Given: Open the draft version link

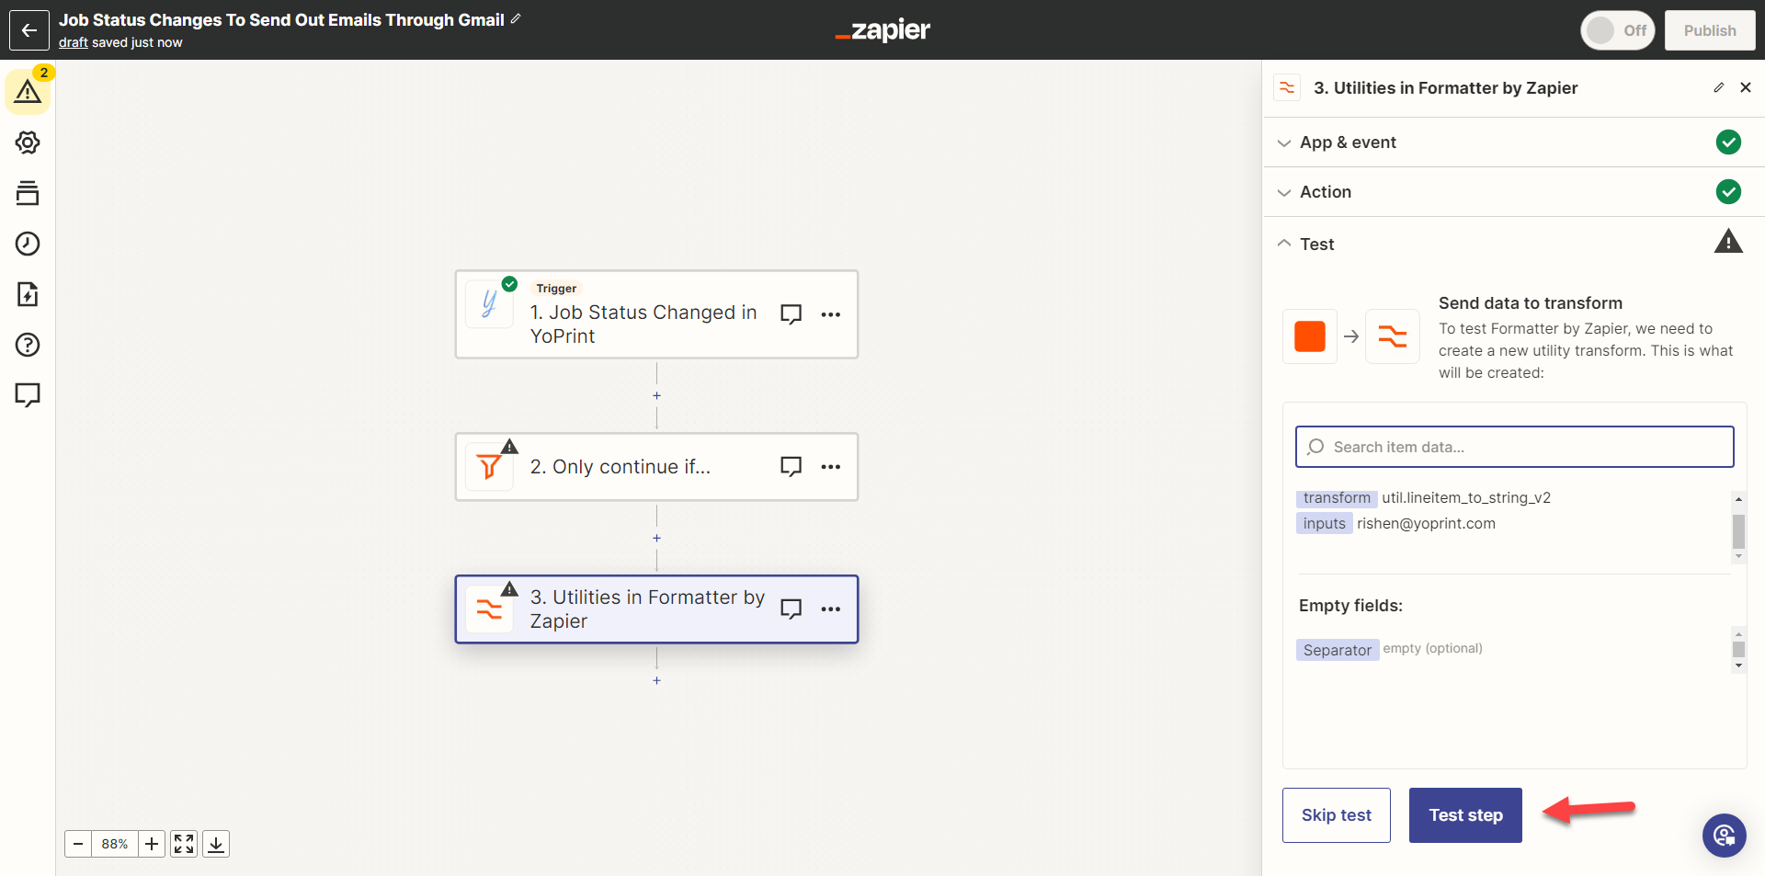Looking at the screenshot, I should tap(74, 42).
